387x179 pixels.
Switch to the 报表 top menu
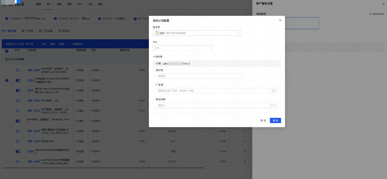point(59,4)
